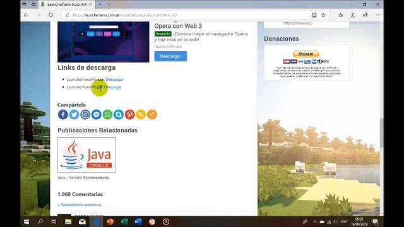The width and height of the screenshot is (404, 227).
Task: Click the taskbar clock and date
Action: pyautogui.click(x=359, y=221)
